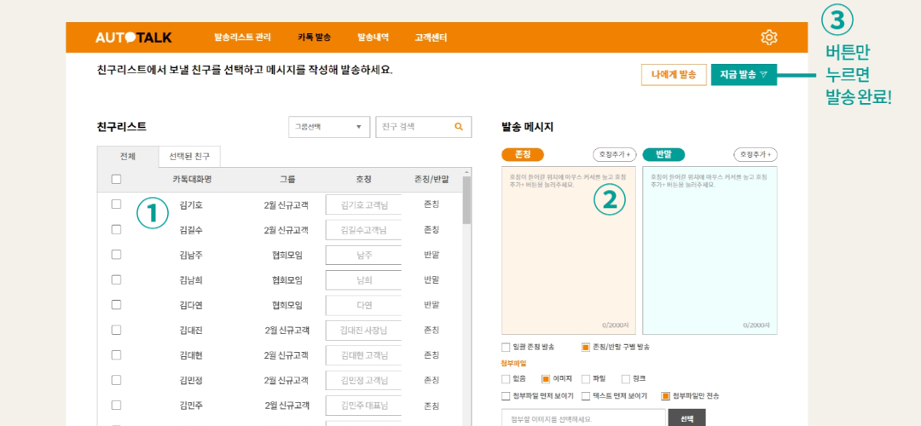Enable 일괄 존칭 발송 option
This screenshot has width=921, height=426.
click(506, 348)
